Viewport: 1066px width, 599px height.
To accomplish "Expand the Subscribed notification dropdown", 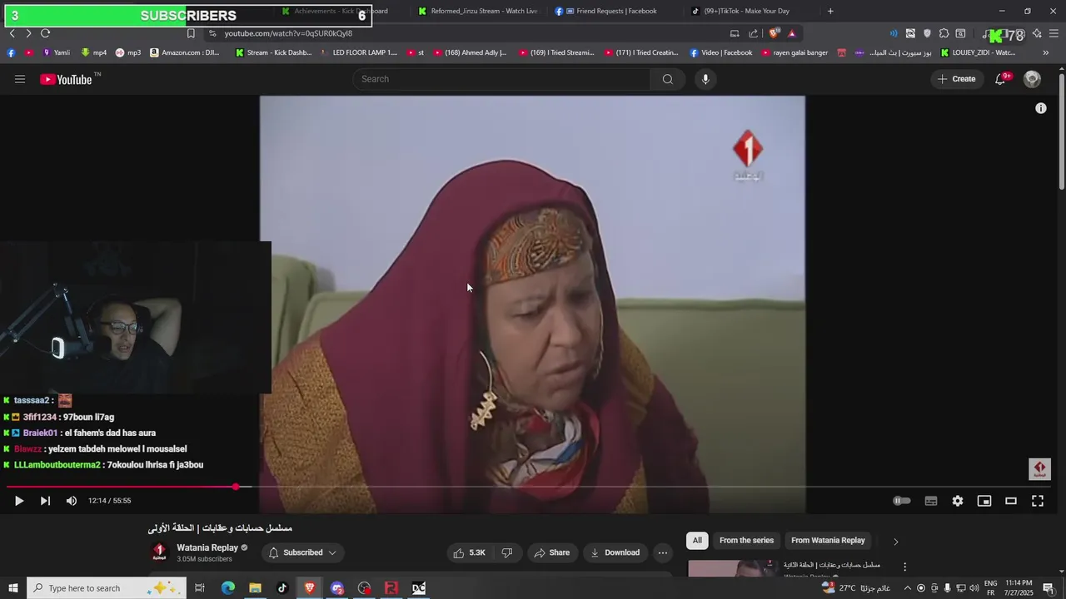I will pyautogui.click(x=302, y=552).
